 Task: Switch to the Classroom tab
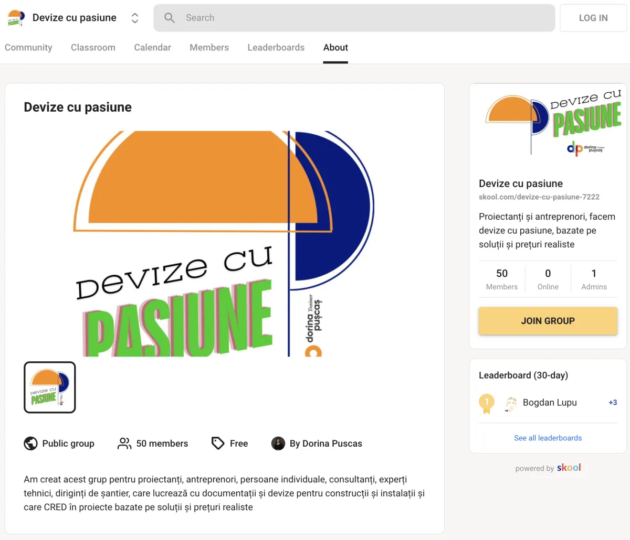[93, 47]
